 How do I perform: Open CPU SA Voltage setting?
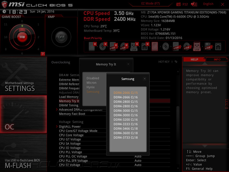click(70, 143)
